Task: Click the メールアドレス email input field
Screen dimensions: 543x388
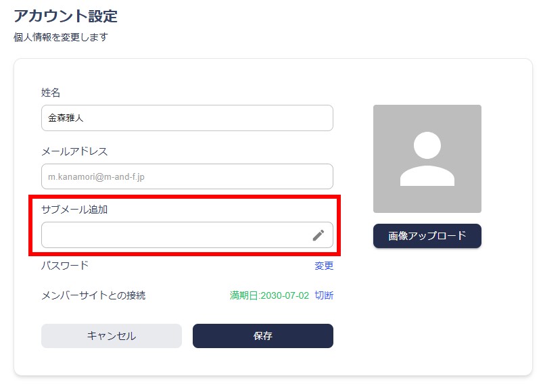Action: click(x=187, y=176)
